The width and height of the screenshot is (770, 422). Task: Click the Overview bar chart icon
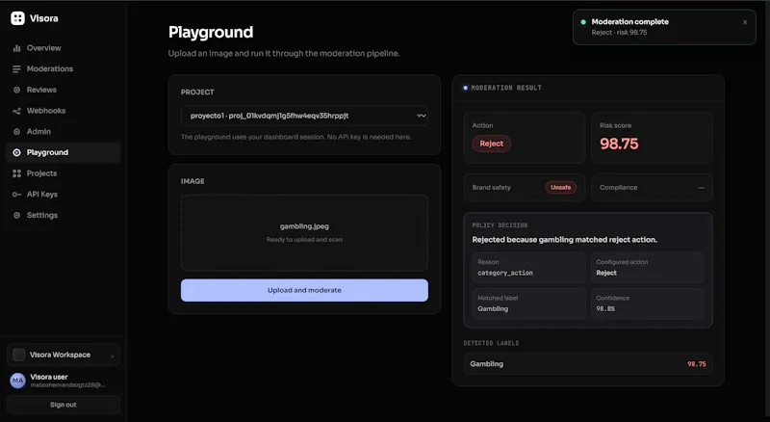click(x=16, y=48)
